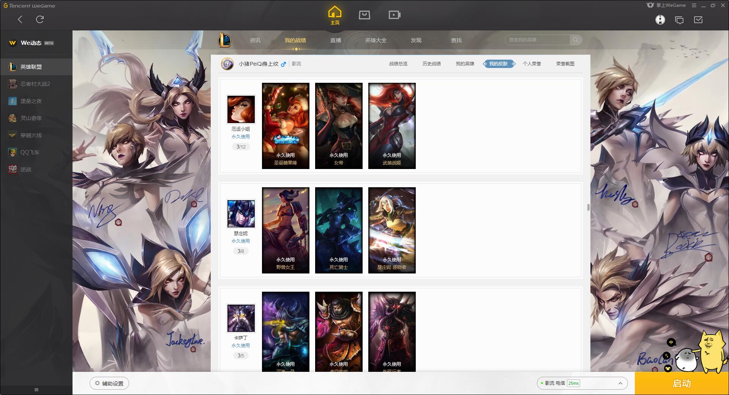The height and width of the screenshot is (395, 729).
Task: Click the Tencent WeGame logo
Action: (x=29, y=6)
